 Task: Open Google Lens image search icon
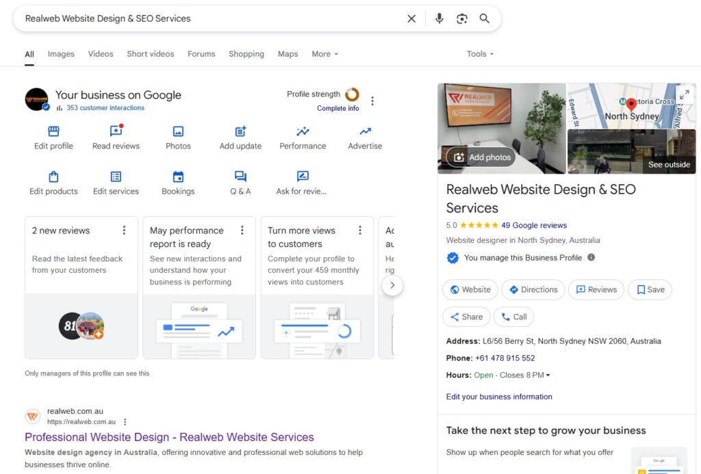462,18
